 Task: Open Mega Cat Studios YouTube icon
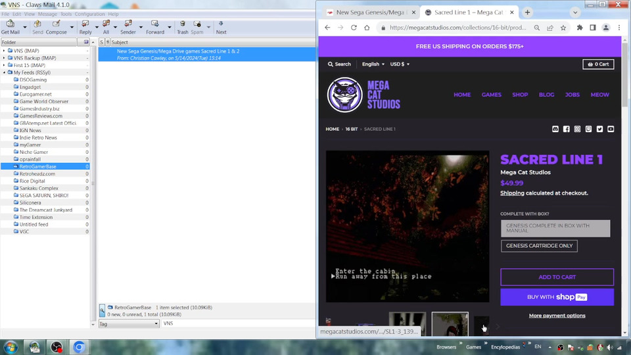coord(611,129)
